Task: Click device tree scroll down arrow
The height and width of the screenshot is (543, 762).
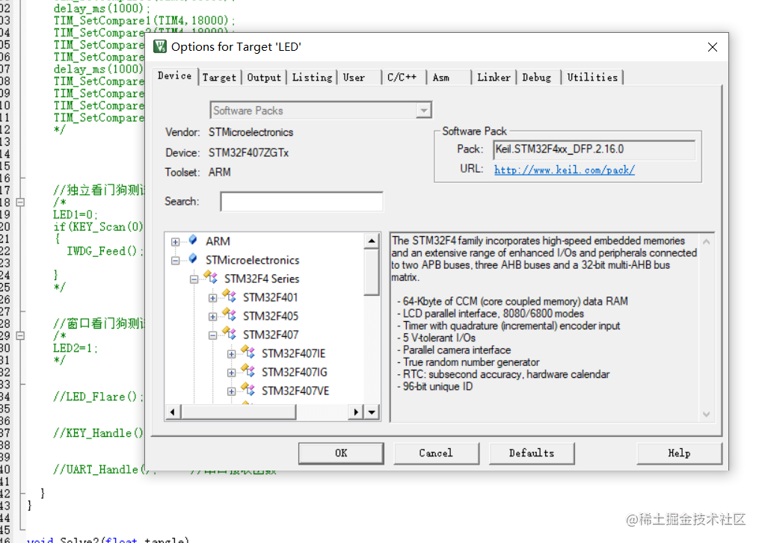Action: [x=372, y=412]
